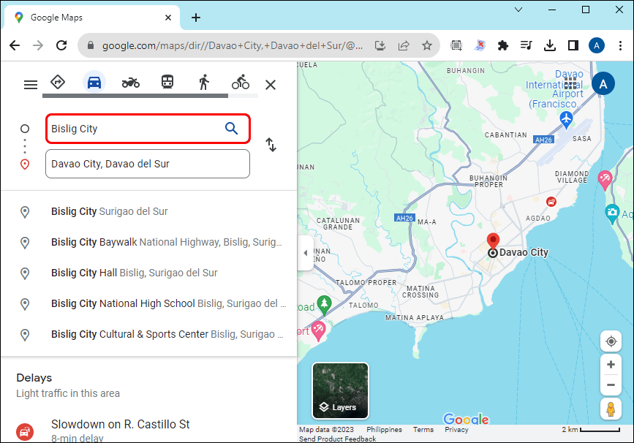Close the Google Maps tab
Viewport: 634px width, 443px height.
coord(168,18)
